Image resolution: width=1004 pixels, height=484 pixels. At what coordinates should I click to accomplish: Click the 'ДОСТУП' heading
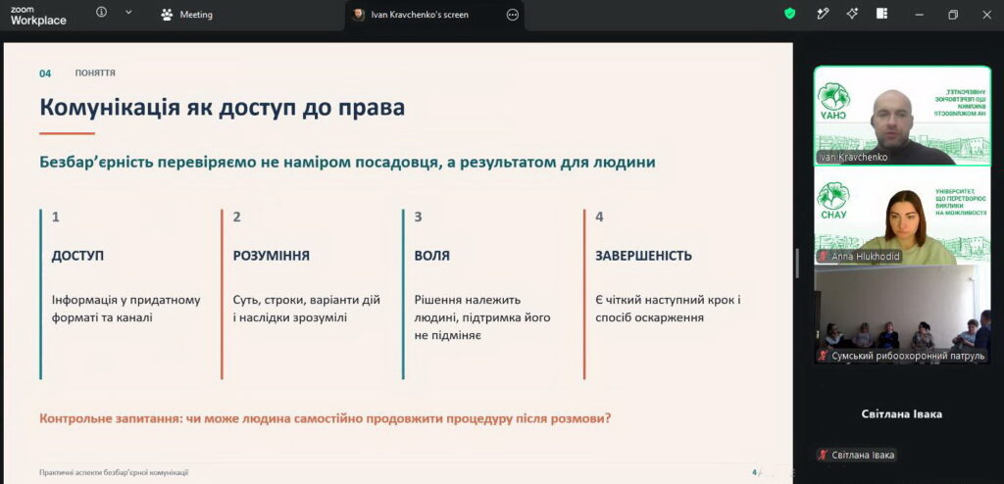click(77, 256)
